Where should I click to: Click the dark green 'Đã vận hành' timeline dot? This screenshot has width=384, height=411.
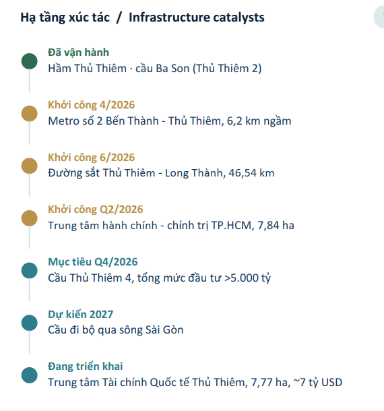(30, 61)
